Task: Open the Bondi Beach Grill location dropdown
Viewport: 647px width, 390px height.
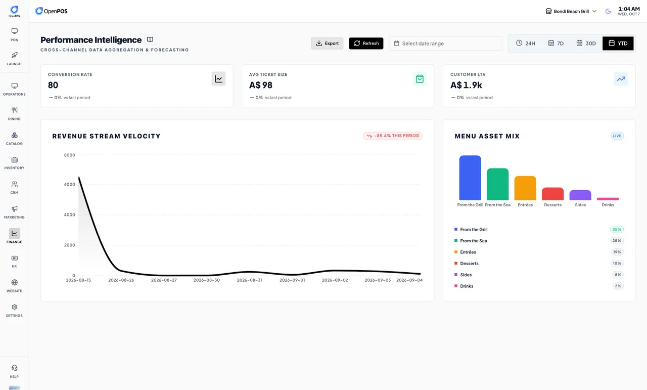Action: coord(571,11)
